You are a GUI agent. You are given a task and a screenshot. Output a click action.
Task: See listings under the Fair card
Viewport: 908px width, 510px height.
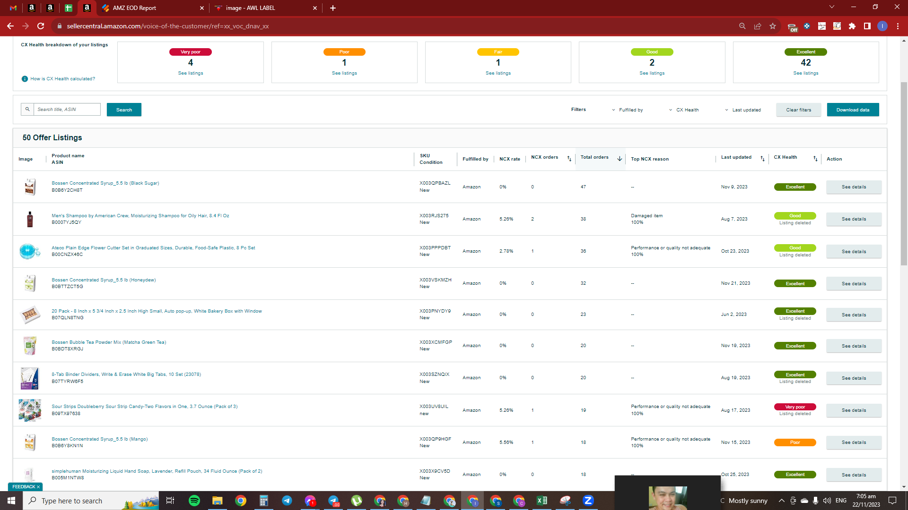[498, 73]
